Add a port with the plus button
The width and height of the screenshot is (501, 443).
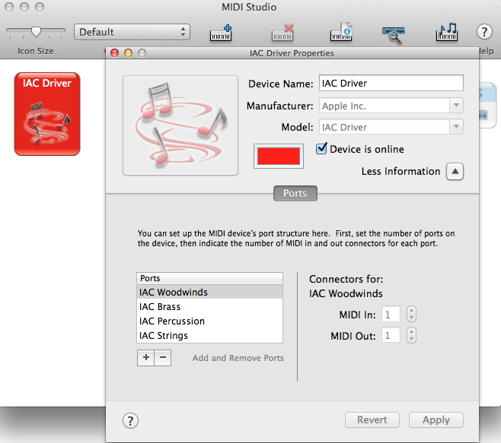(x=145, y=358)
